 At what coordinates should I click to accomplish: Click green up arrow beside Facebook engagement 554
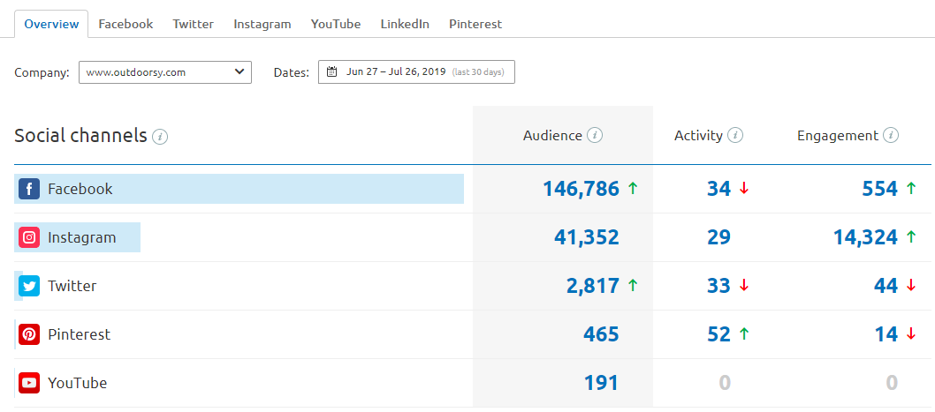coord(910,189)
